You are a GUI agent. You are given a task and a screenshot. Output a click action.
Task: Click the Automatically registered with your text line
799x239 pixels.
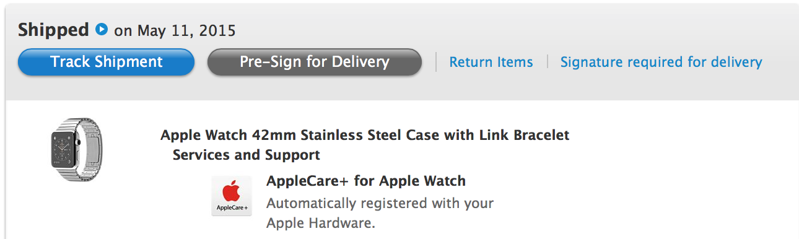[x=380, y=203]
